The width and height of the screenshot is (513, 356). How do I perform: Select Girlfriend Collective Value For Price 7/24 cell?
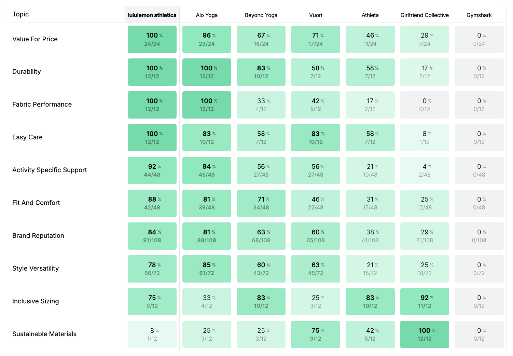[x=425, y=39]
